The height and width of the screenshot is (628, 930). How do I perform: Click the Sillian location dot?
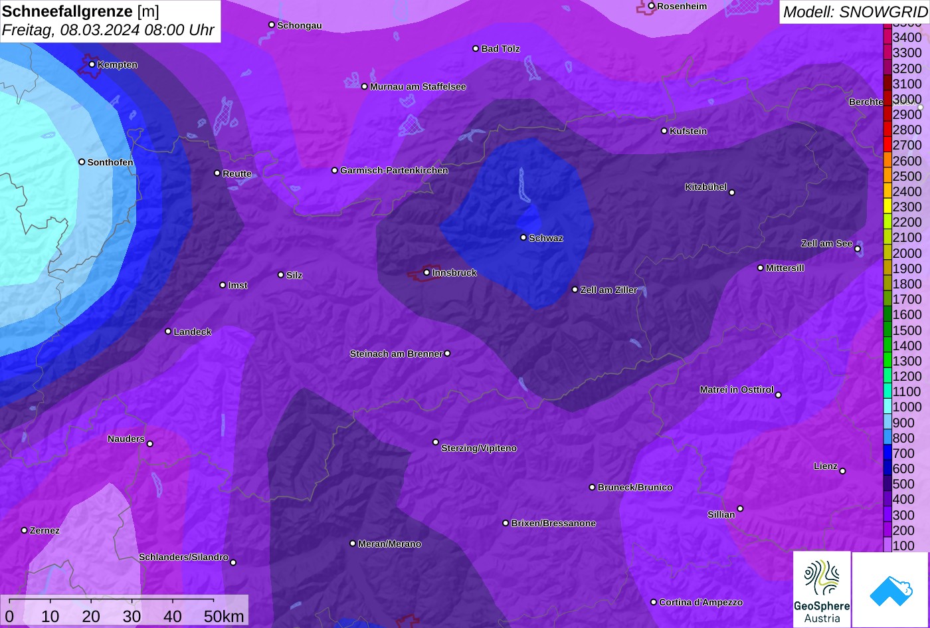(x=740, y=509)
